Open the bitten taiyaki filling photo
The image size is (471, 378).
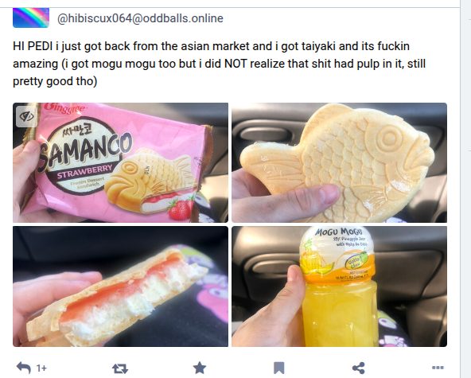tap(120, 286)
